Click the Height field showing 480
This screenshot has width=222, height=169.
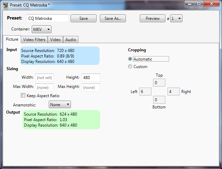click(91, 77)
